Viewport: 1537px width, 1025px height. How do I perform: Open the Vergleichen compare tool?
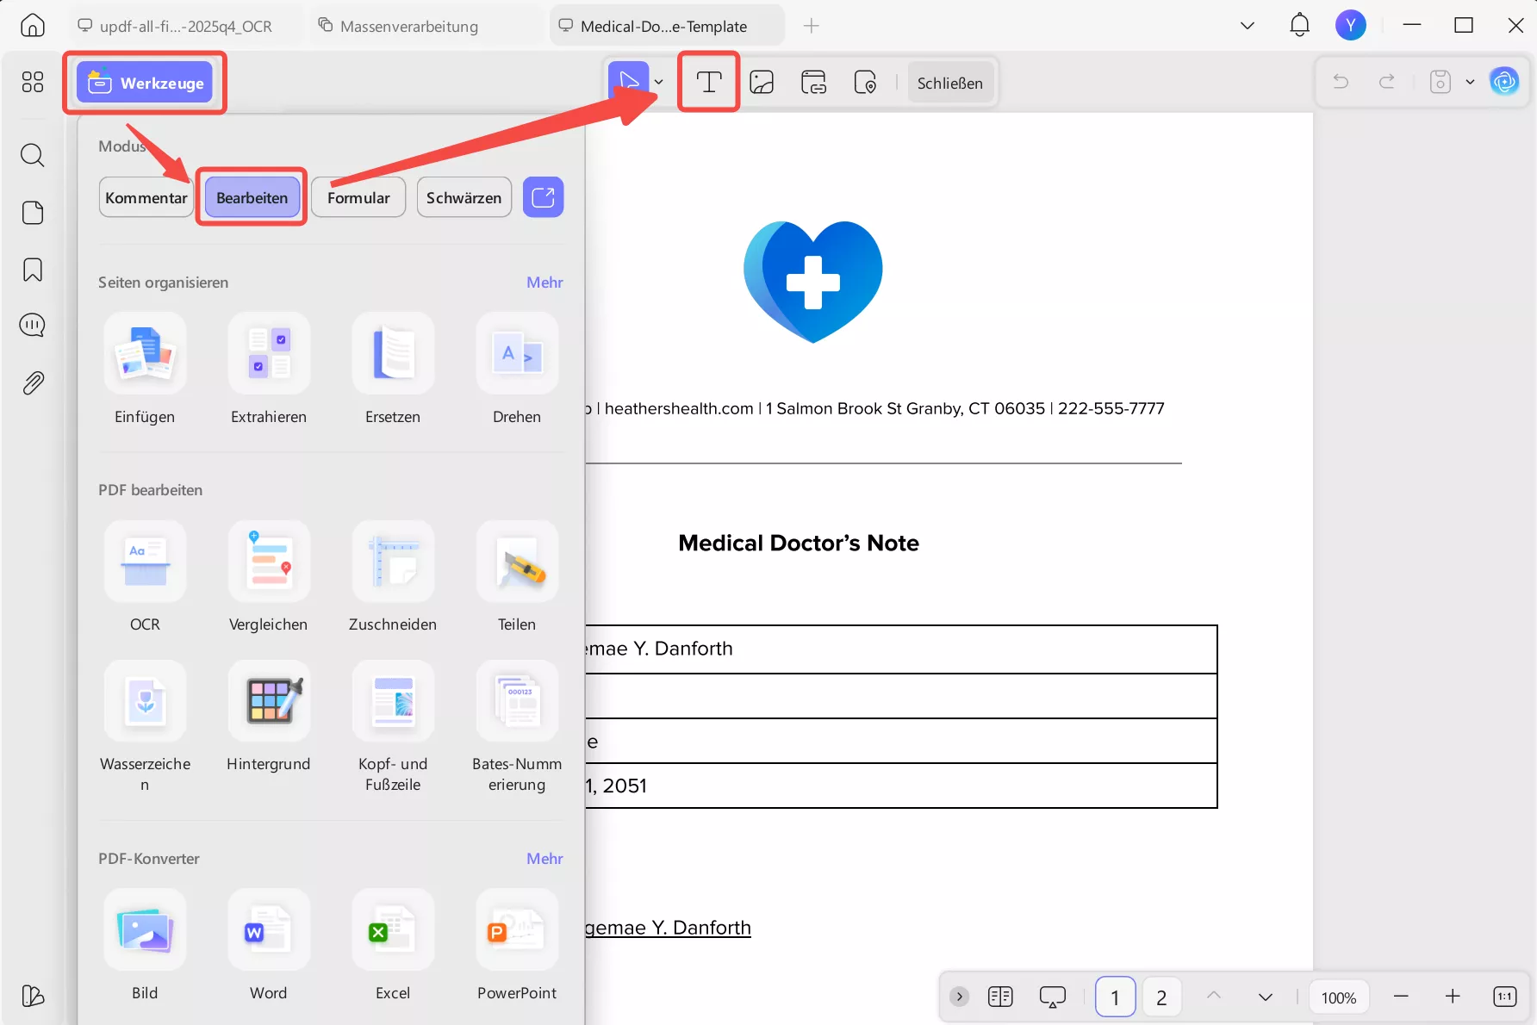[269, 576]
